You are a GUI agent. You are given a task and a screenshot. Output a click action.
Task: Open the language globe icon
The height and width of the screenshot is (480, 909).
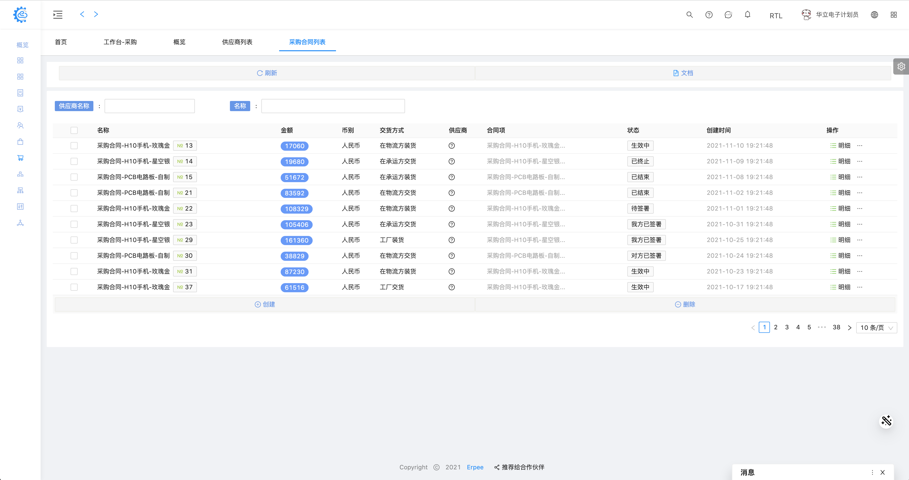click(x=874, y=15)
